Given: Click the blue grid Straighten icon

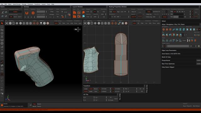Looking at the screenshot, I should (177, 30).
